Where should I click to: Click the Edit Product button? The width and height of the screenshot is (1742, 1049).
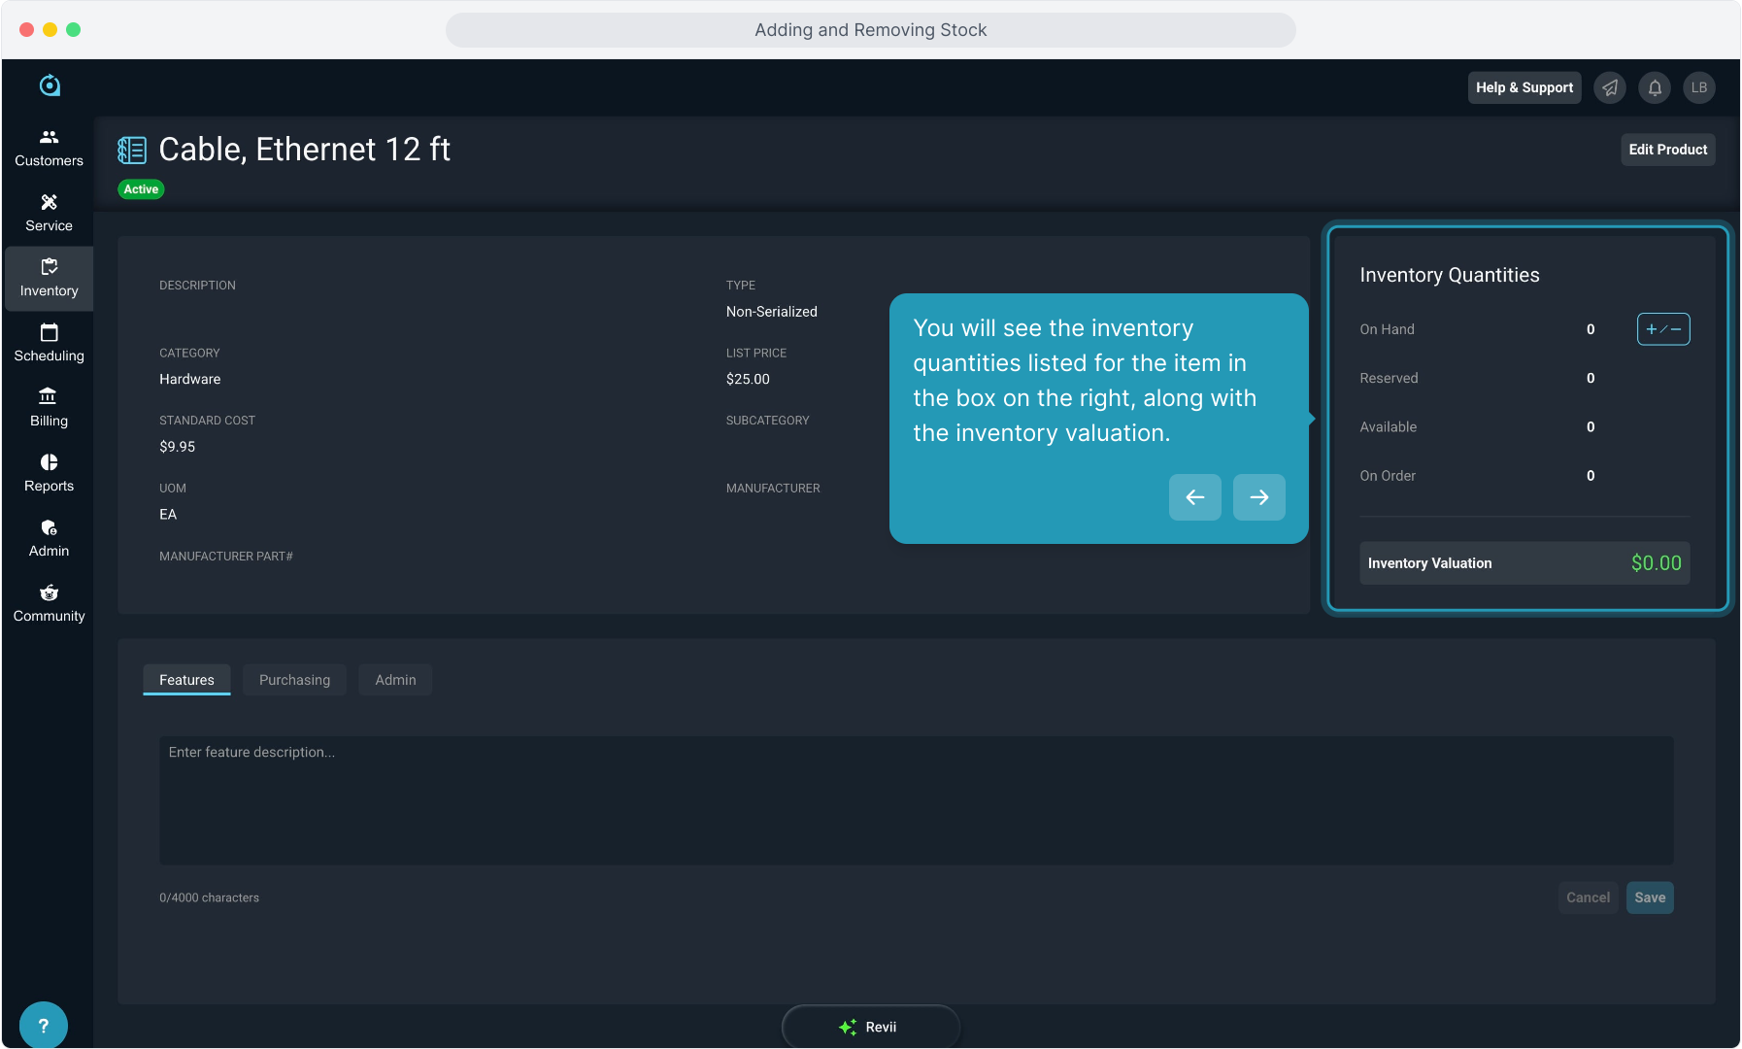(x=1667, y=150)
